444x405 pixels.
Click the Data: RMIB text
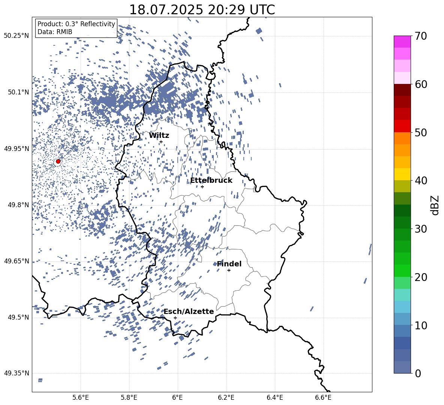click(x=55, y=32)
